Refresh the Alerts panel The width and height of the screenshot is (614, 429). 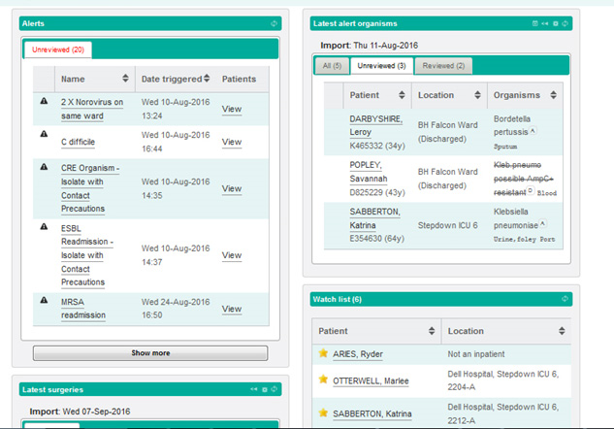274,23
